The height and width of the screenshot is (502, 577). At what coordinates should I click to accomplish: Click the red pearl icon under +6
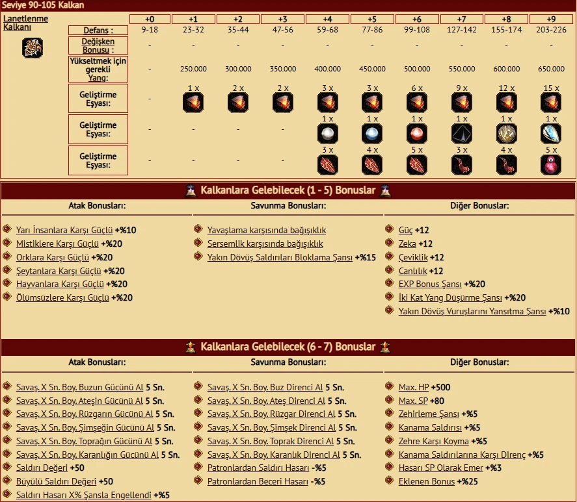pos(416,134)
